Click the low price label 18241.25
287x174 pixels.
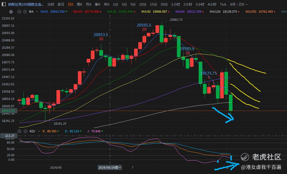(60, 124)
